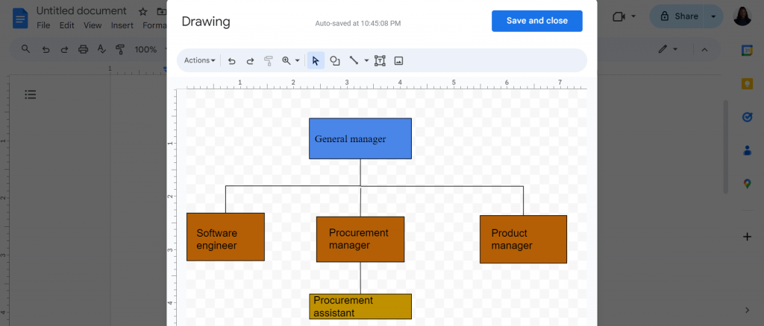Expand the Actions dropdown menu
Screen dimensions: 764x326
coord(200,61)
